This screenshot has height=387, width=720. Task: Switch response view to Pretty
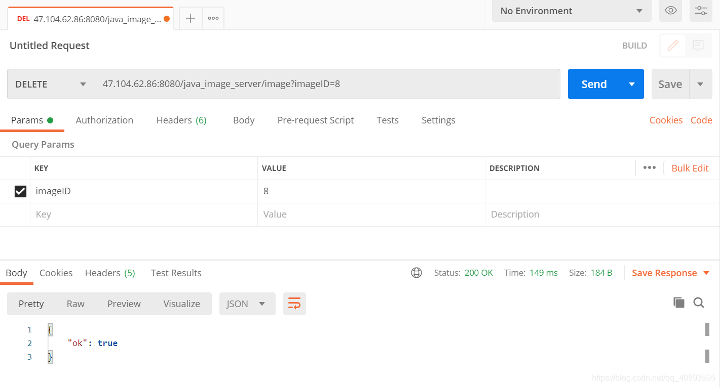31,304
